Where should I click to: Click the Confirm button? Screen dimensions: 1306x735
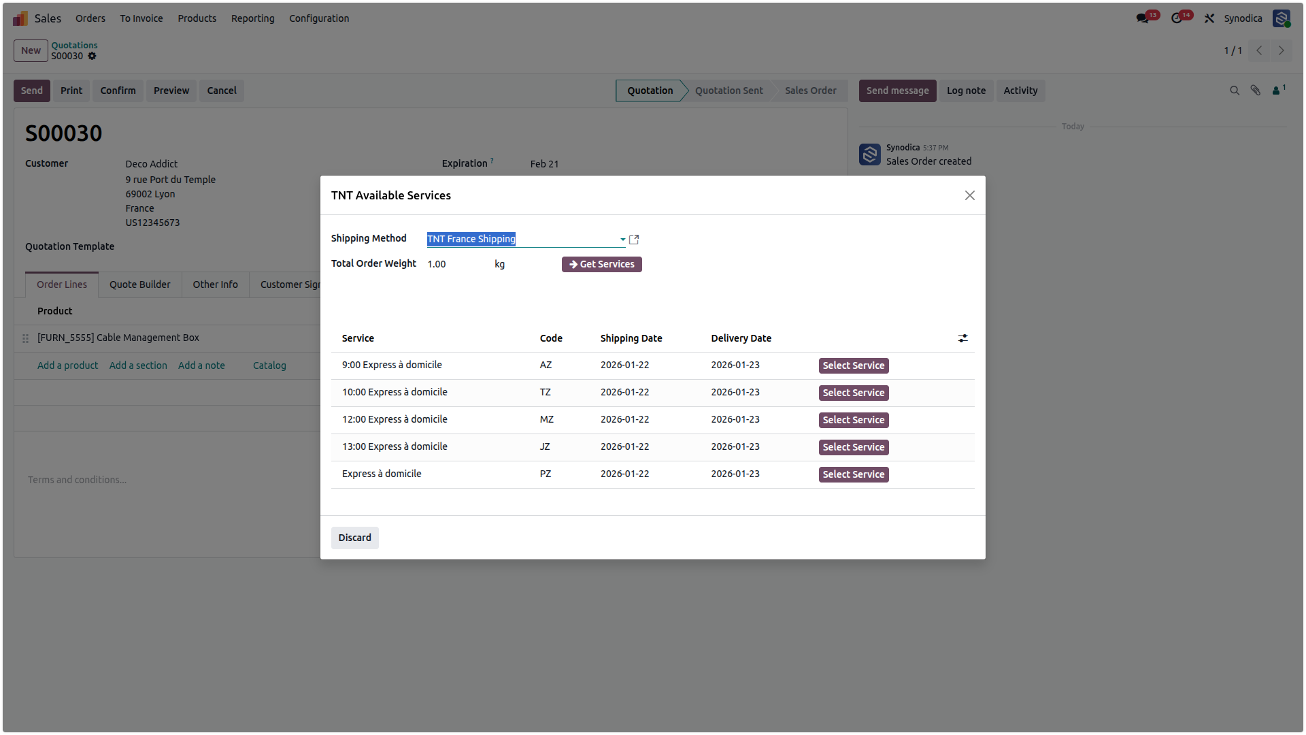click(x=118, y=91)
